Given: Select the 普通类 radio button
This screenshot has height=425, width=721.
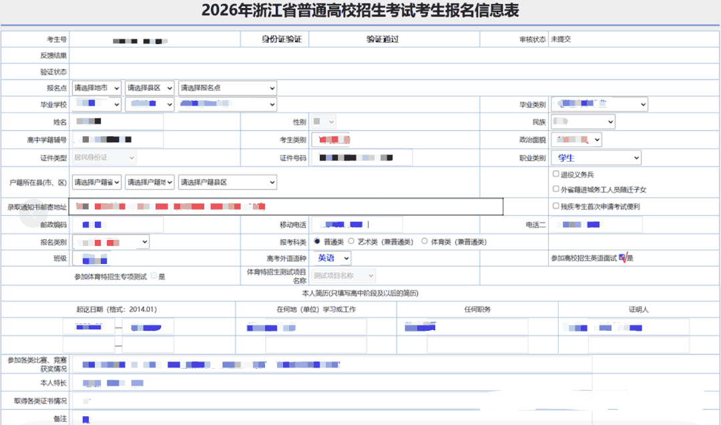Looking at the screenshot, I should 317,242.
